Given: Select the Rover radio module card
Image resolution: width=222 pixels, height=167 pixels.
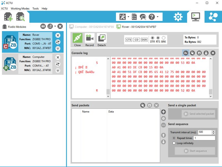Looking at the screenshot, I should [33, 42].
